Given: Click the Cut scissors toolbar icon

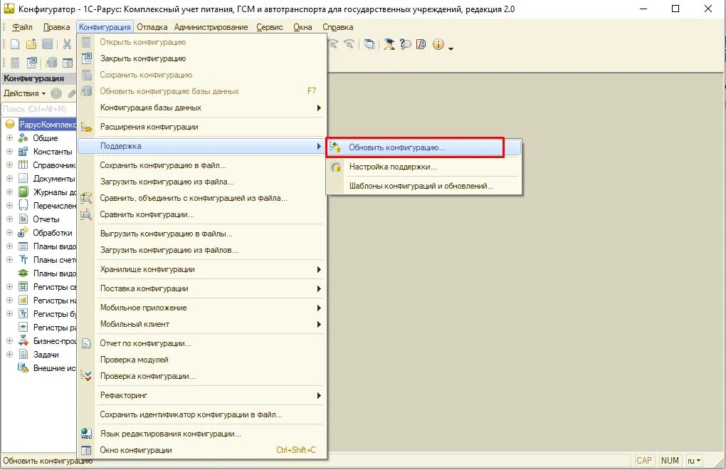Looking at the screenshot, I should pyautogui.click(x=67, y=44).
